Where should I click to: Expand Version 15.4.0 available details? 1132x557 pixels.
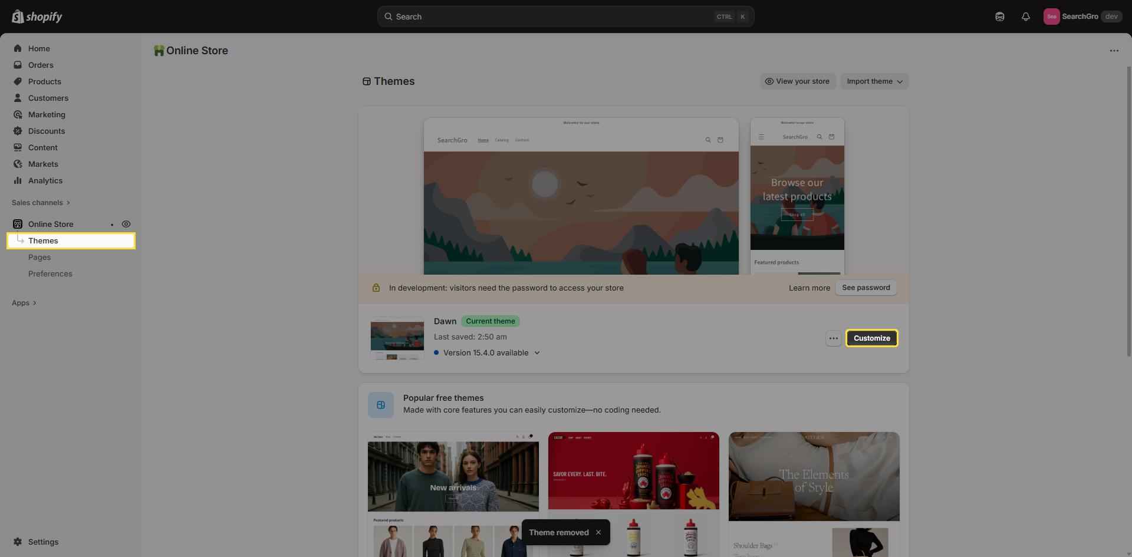(537, 353)
